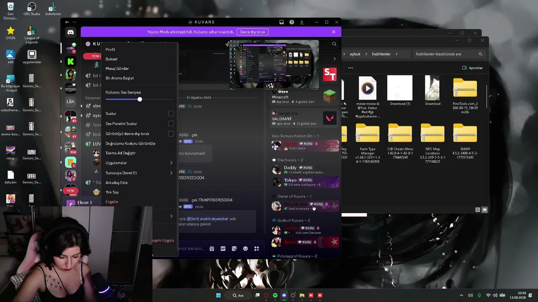Click the İndirilenler search field
Viewport: 538px width, 302px height.
449,54
